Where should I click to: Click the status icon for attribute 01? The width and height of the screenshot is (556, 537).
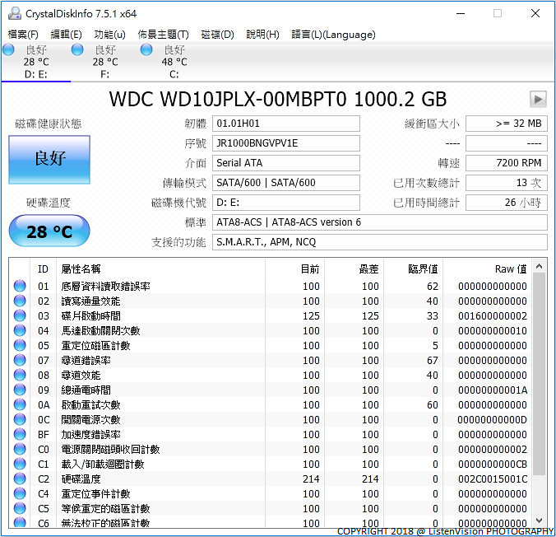click(x=20, y=286)
